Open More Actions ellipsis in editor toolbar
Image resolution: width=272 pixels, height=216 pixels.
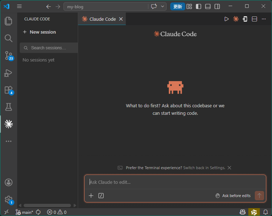point(264,19)
